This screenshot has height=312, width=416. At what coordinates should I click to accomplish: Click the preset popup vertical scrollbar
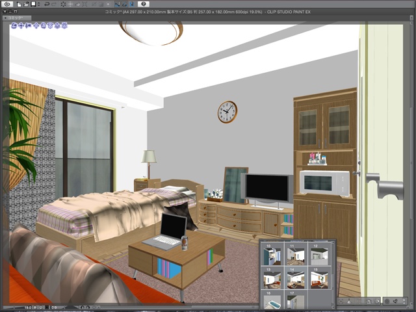tap(333, 276)
